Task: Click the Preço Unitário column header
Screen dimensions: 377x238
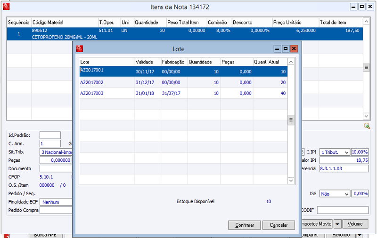Action: click(x=295, y=22)
